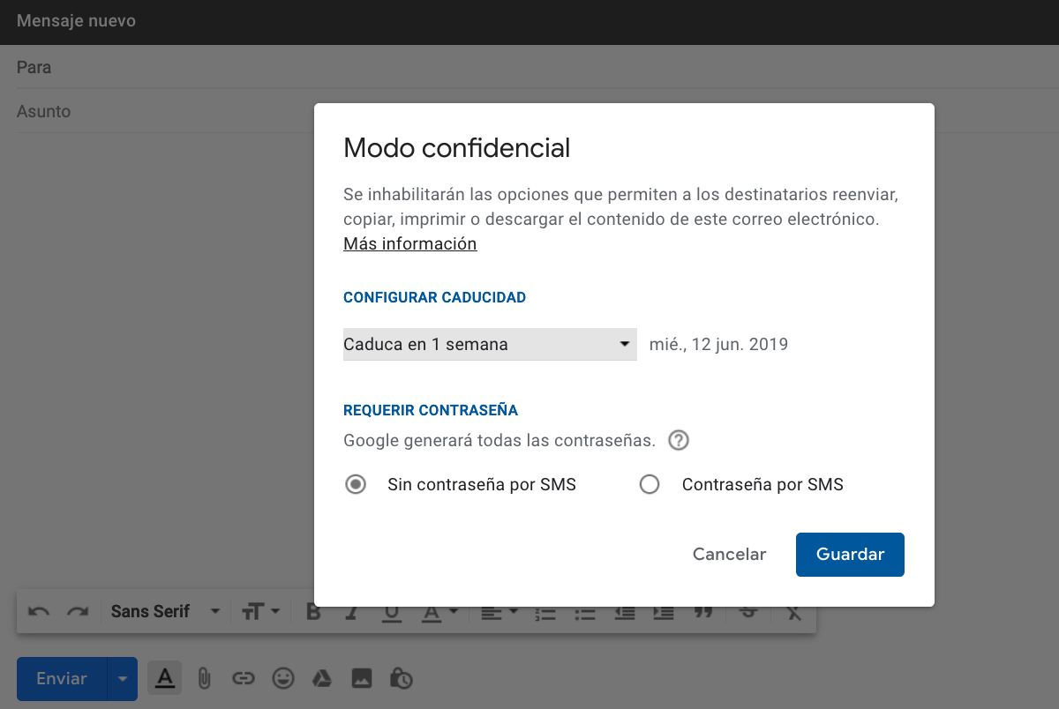Open the Sans Serif font dropdown
Screen dimensions: 1059x709
click(x=165, y=611)
